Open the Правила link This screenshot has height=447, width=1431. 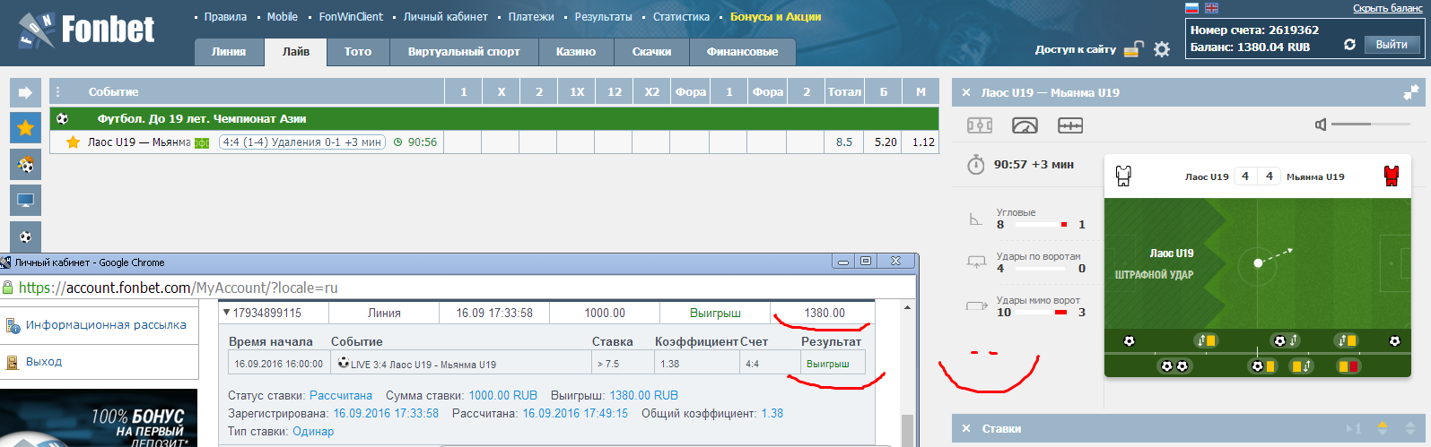tap(225, 17)
